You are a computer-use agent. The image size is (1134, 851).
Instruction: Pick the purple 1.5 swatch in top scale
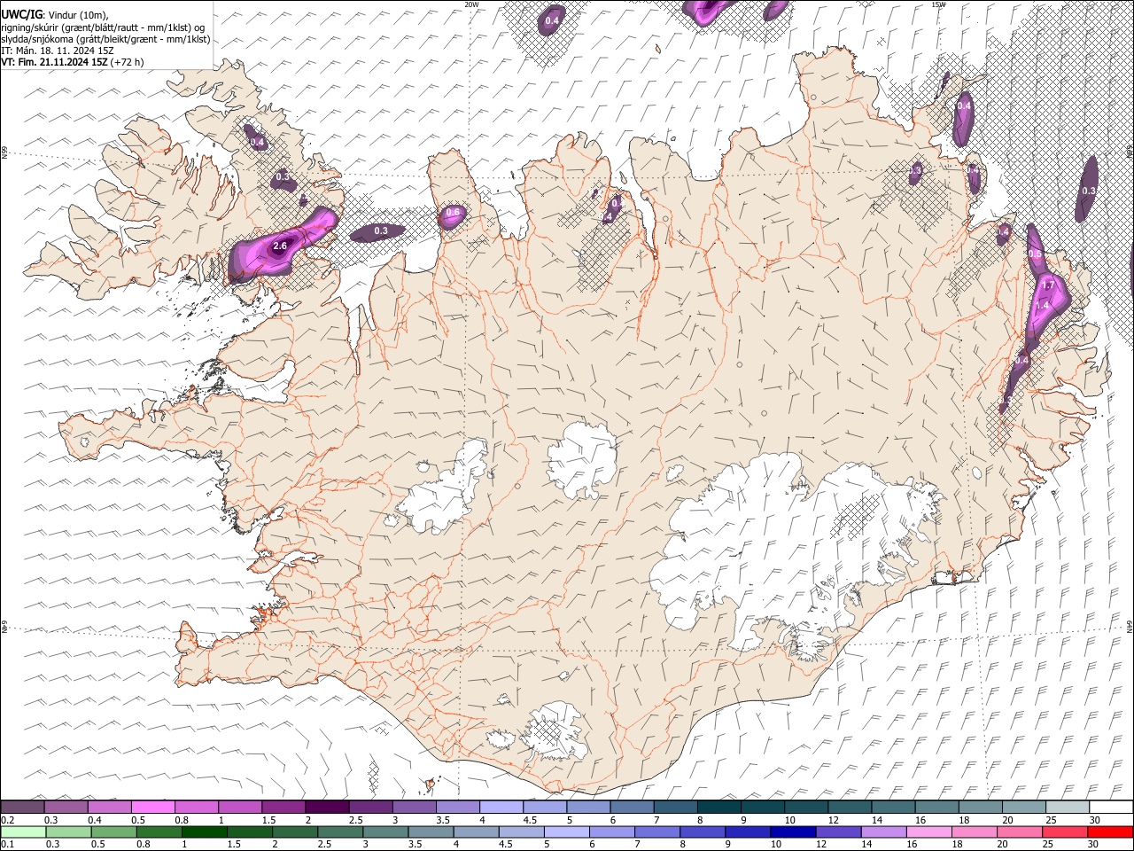point(283,808)
